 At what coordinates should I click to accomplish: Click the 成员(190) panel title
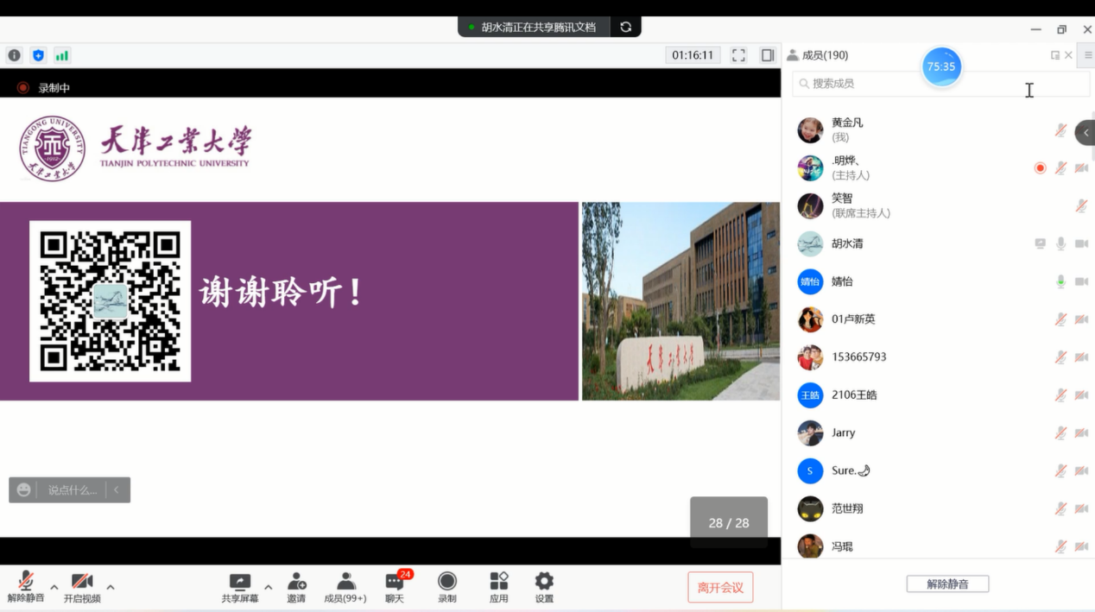point(825,55)
